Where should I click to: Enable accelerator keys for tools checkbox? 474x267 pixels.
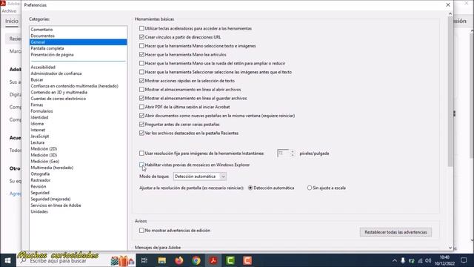click(141, 28)
